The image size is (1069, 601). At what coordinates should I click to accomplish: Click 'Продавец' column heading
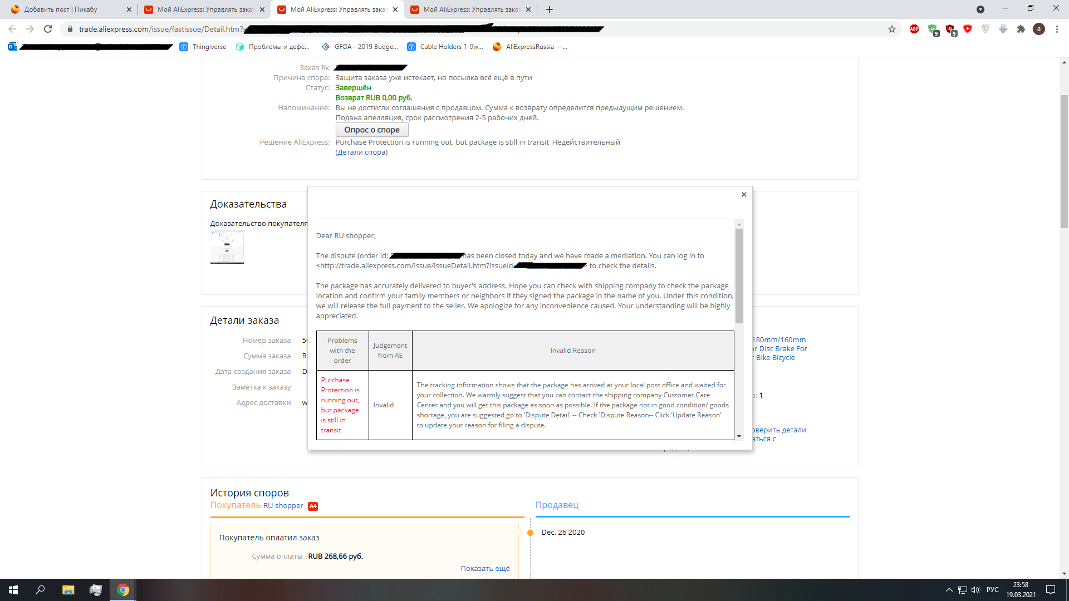[x=557, y=505]
